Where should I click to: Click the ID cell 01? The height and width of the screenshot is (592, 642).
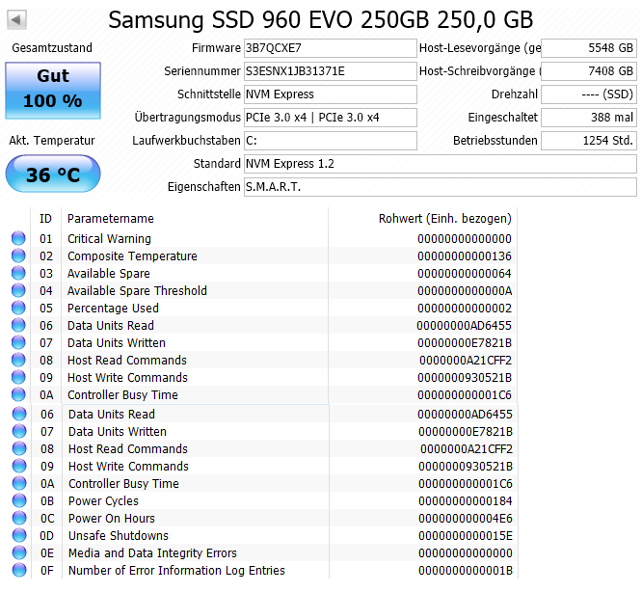46,239
